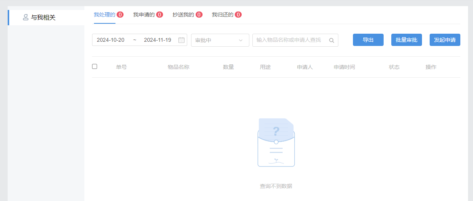This screenshot has height=201, width=473.
Task: Tick the select-all checkbox in table header
Action: [x=95, y=67]
